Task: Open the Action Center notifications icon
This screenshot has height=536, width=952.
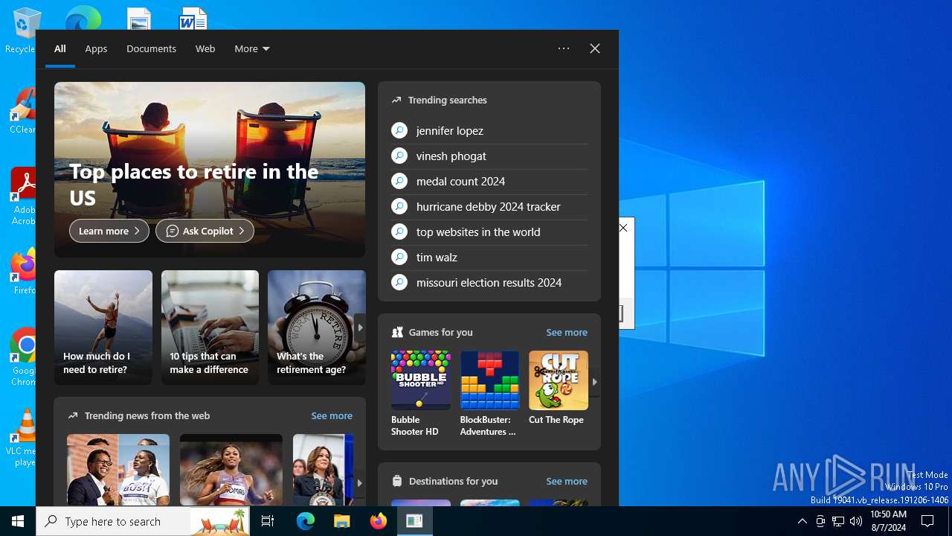Action: click(927, 521)
